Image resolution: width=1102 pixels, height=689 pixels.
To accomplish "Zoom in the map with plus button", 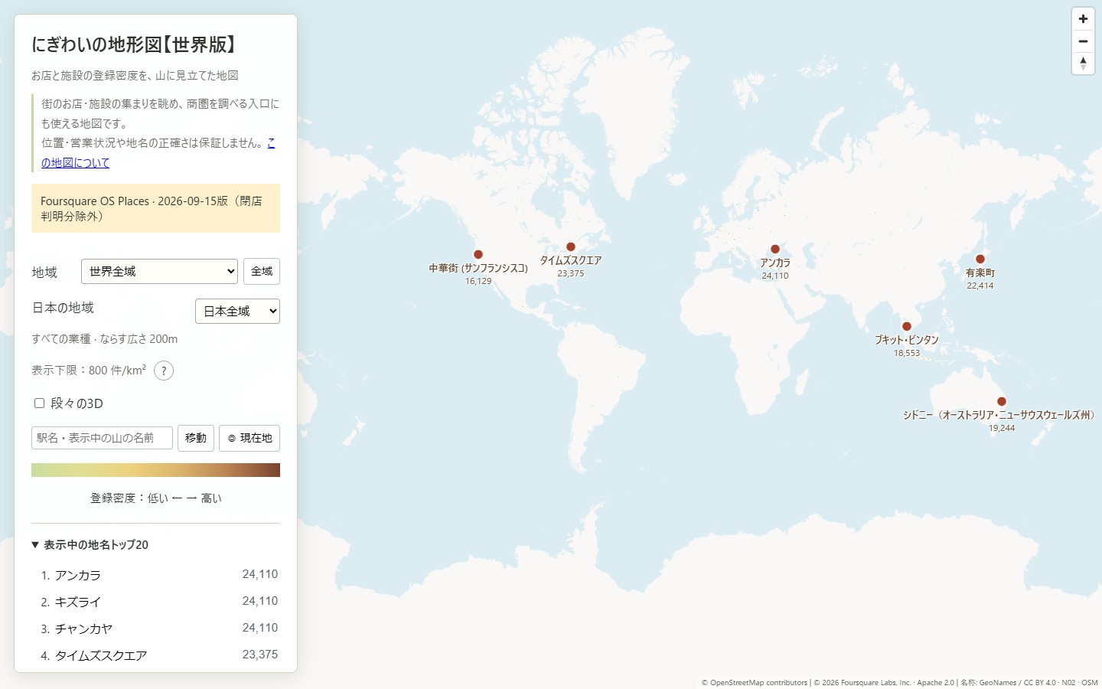I will [1083, 19].
